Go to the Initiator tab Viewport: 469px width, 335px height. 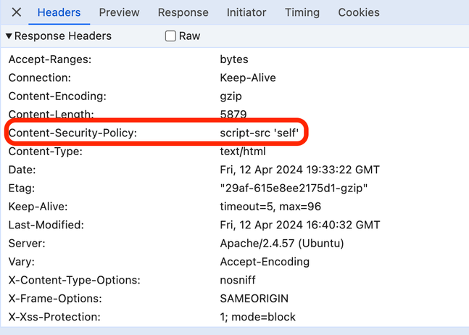(246, 12)
